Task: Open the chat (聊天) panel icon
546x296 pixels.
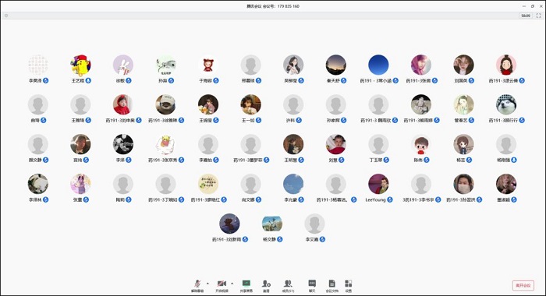Action: coord(312,286)
